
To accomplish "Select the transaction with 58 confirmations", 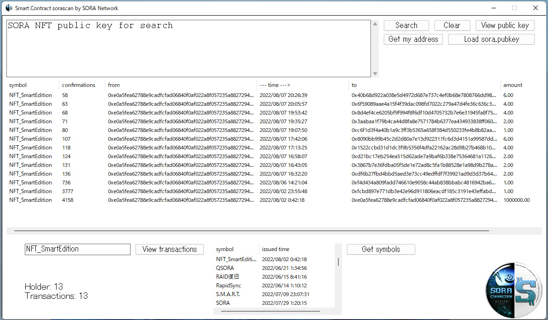I will tap(274, 95).
